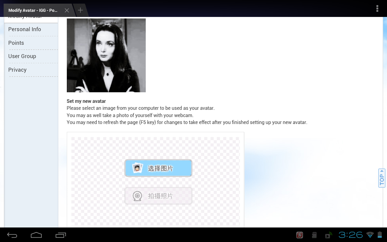The height and width of the screenshot is (242, 387).
Task: Tap the Android home button
Action: point(36,235)
